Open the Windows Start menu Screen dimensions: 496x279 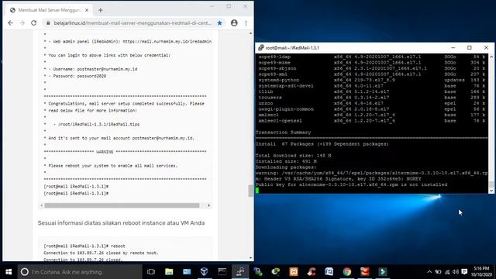pos(9,272)
